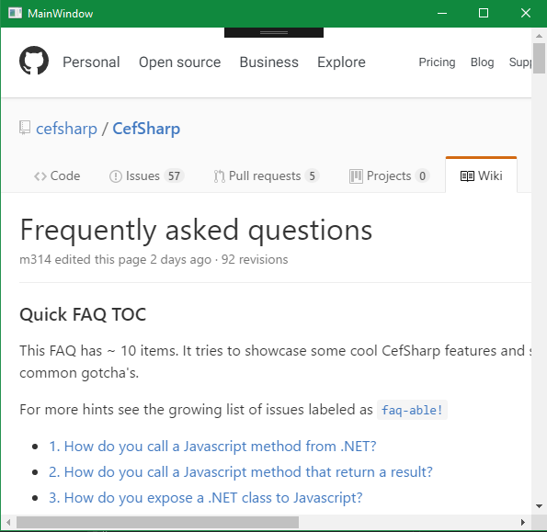This screenshot has width=547, height=532.
Task: Open the CefSharp repository link
Action: tap(146, 129)
